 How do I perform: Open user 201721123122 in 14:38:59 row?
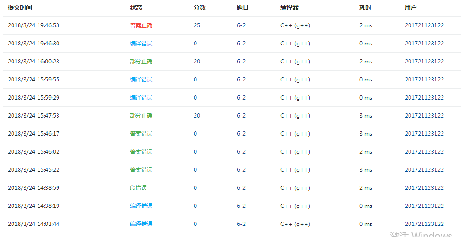(424, 188)
